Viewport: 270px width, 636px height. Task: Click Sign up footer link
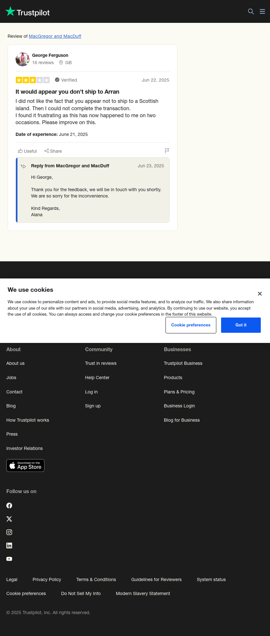pos(93,406)
